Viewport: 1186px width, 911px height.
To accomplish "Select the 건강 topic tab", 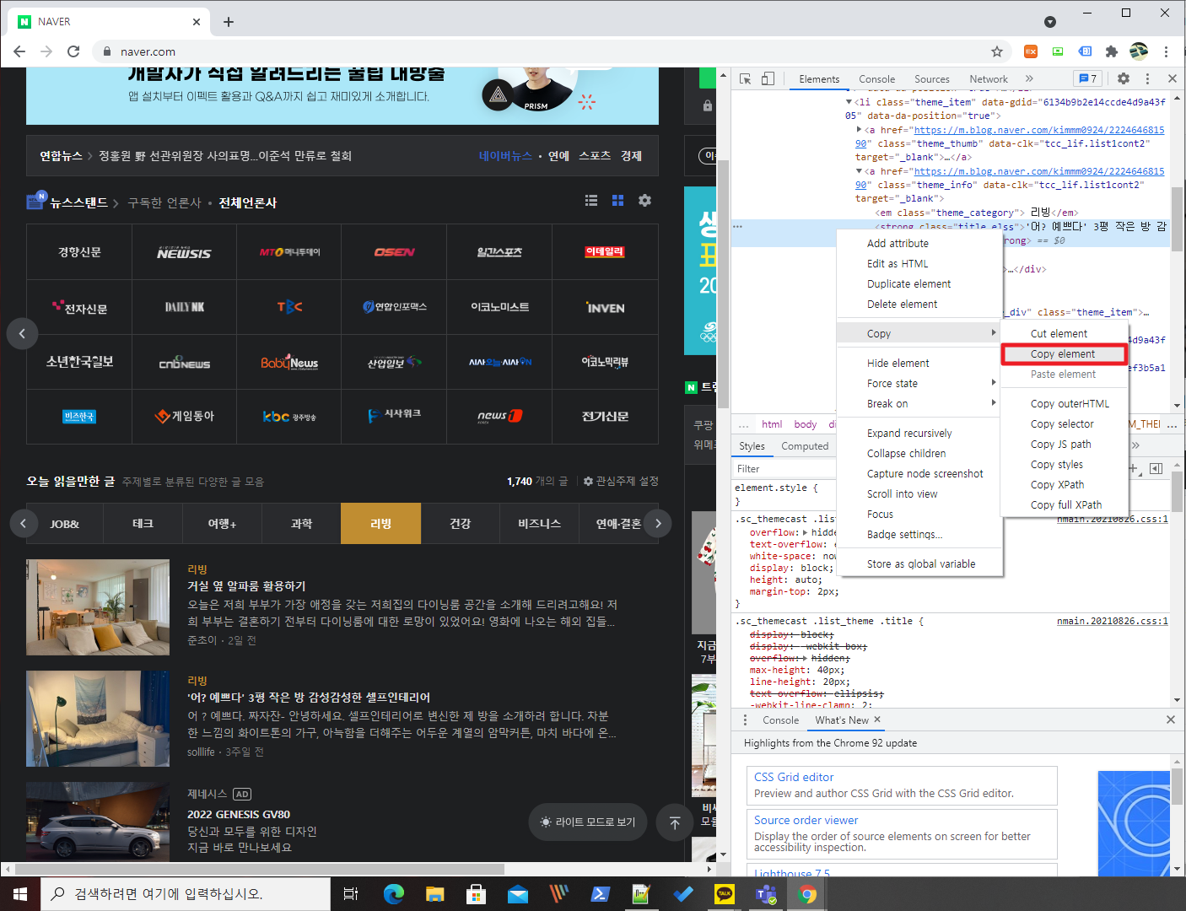I will (461, 524).
